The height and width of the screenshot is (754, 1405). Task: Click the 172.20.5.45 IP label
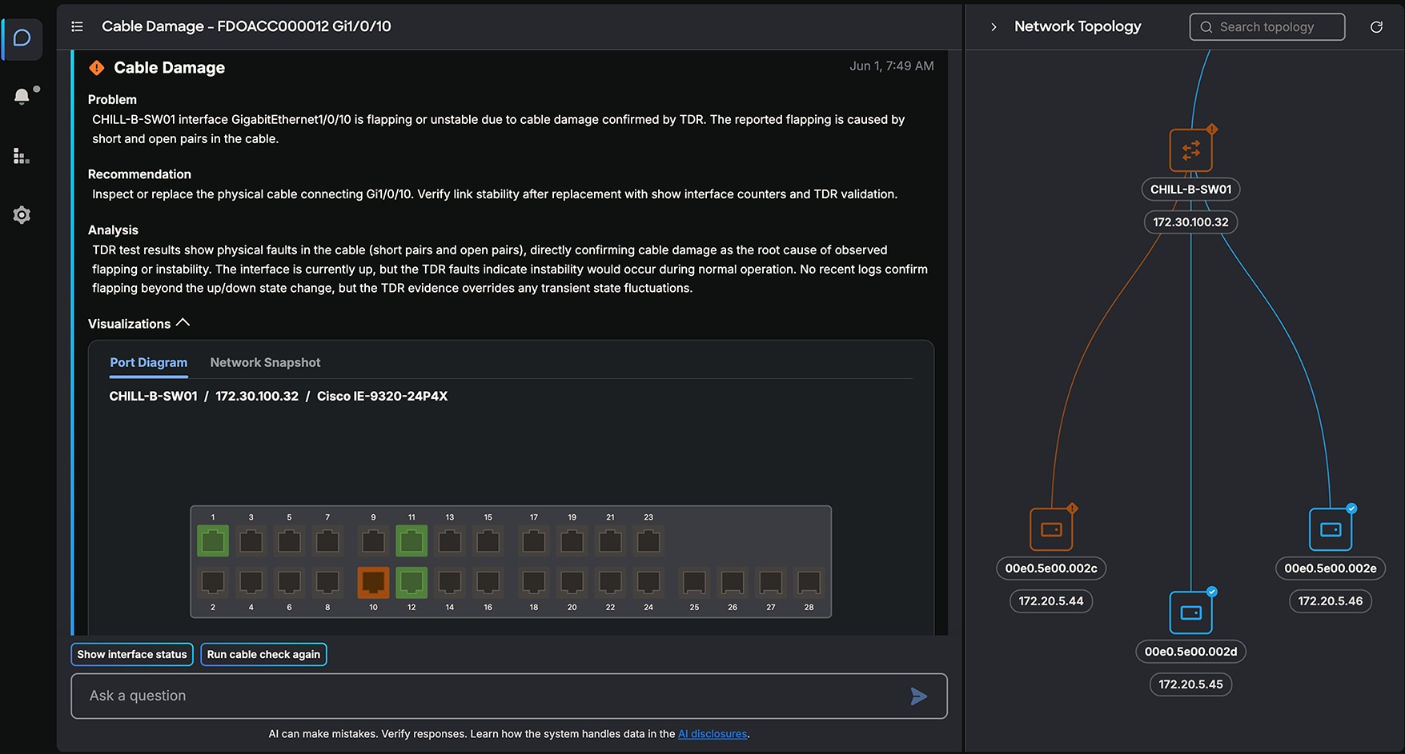click(x=1191, y=684)
